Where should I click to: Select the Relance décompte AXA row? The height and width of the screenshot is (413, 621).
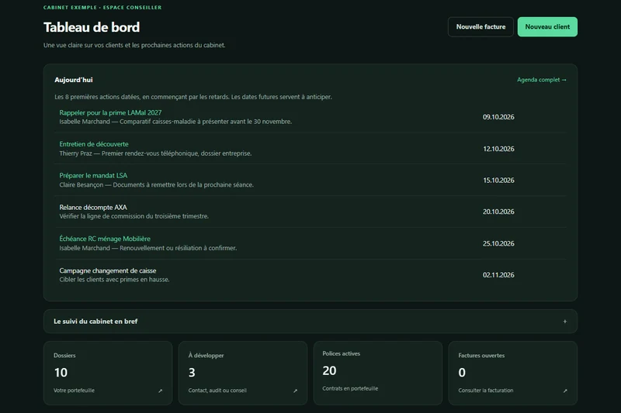[310, 212]
